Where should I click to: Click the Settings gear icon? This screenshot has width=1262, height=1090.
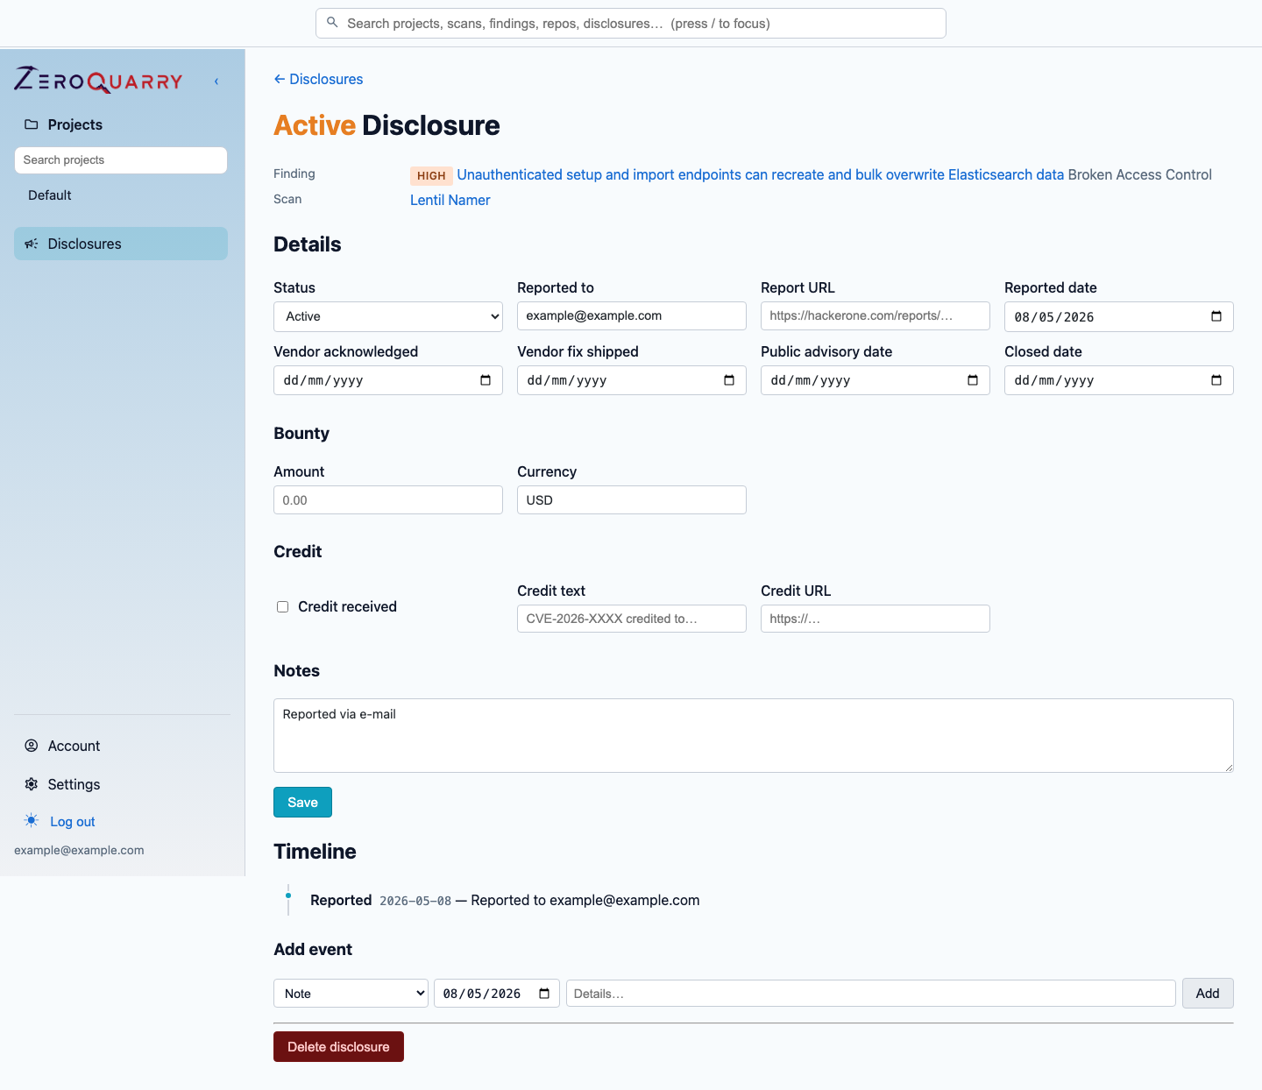point(32,784)
